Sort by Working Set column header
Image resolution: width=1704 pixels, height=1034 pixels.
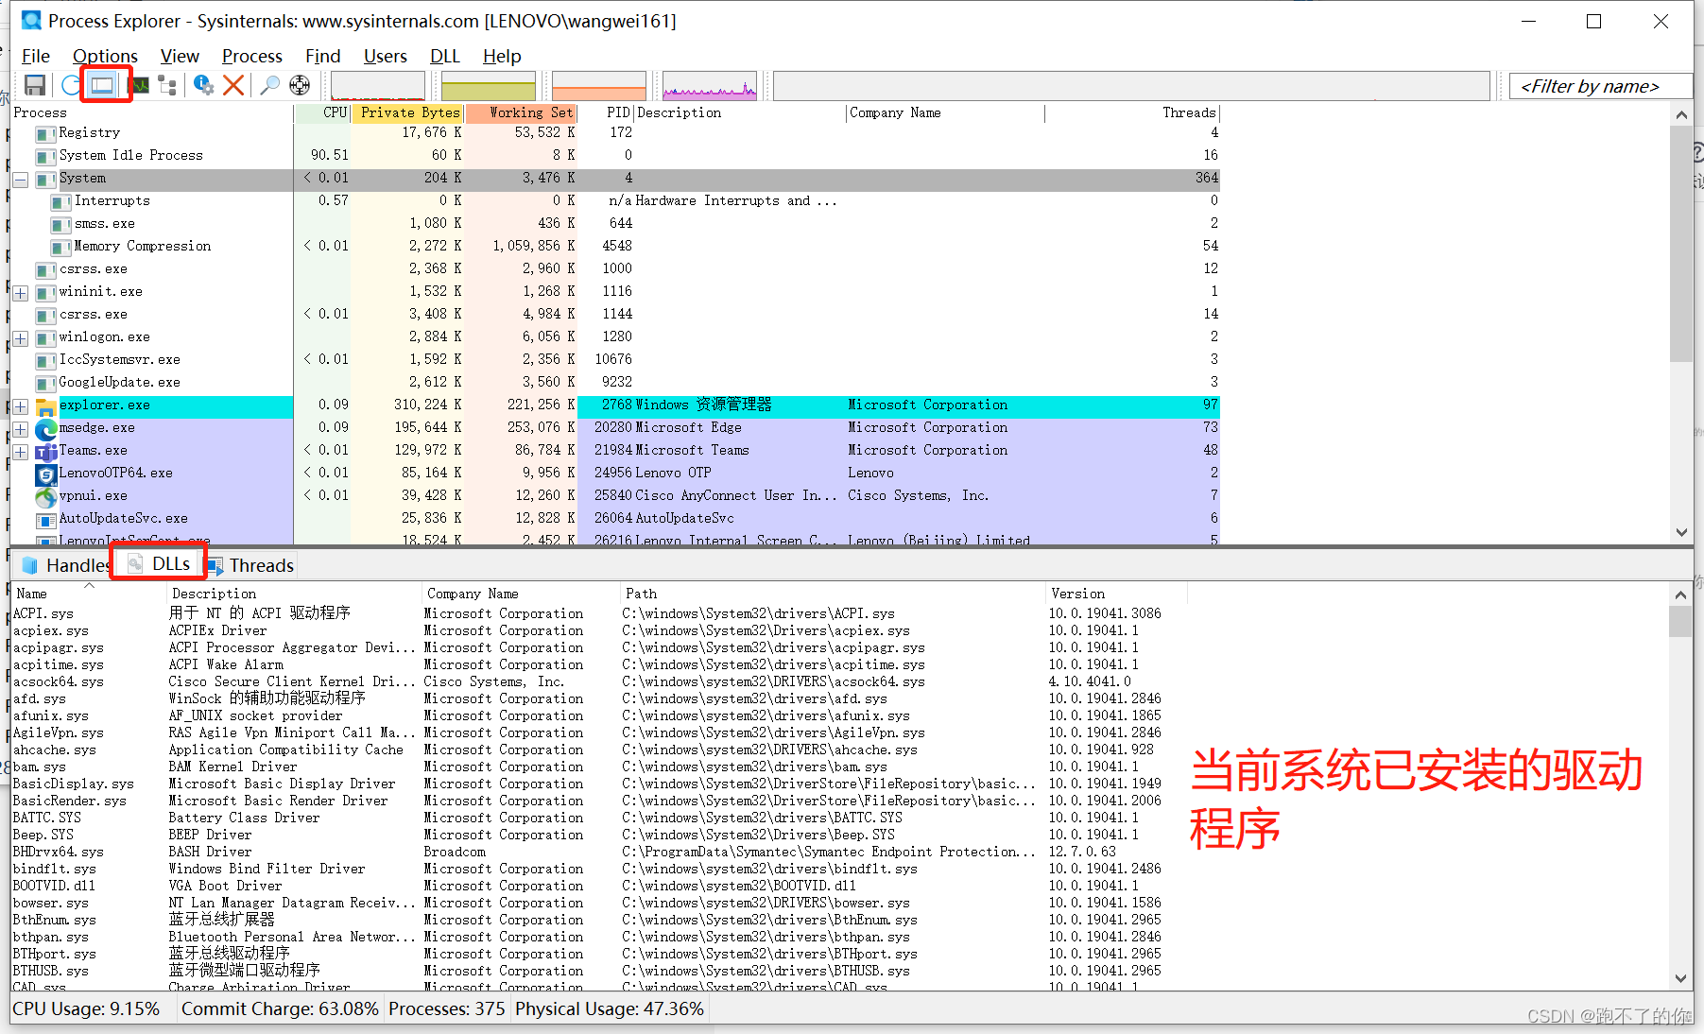pos(520,112)
